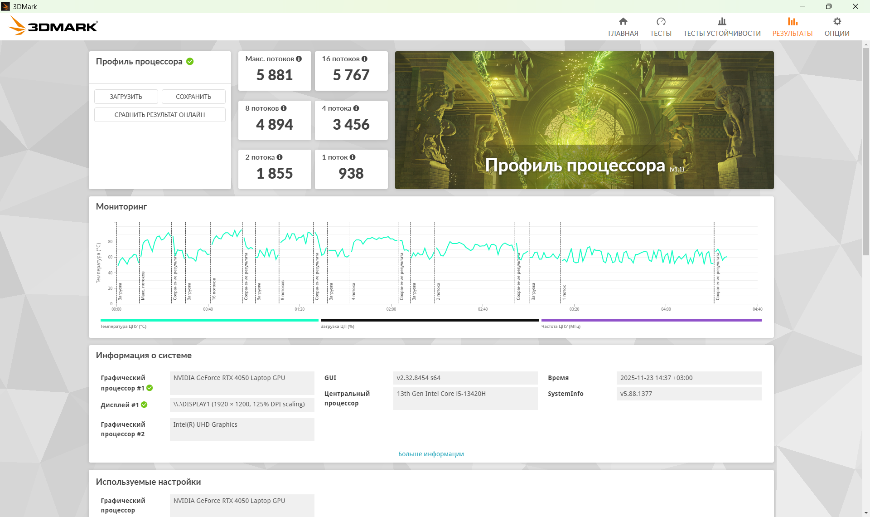Click the bar chart icon above РЕЗУЛЬТАТЫ
Viewport: 870px width, 517px height.
point(793,21)
